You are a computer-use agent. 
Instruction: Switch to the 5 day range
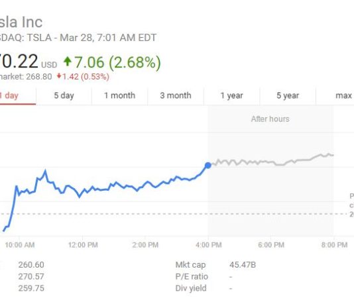[64, 96]
